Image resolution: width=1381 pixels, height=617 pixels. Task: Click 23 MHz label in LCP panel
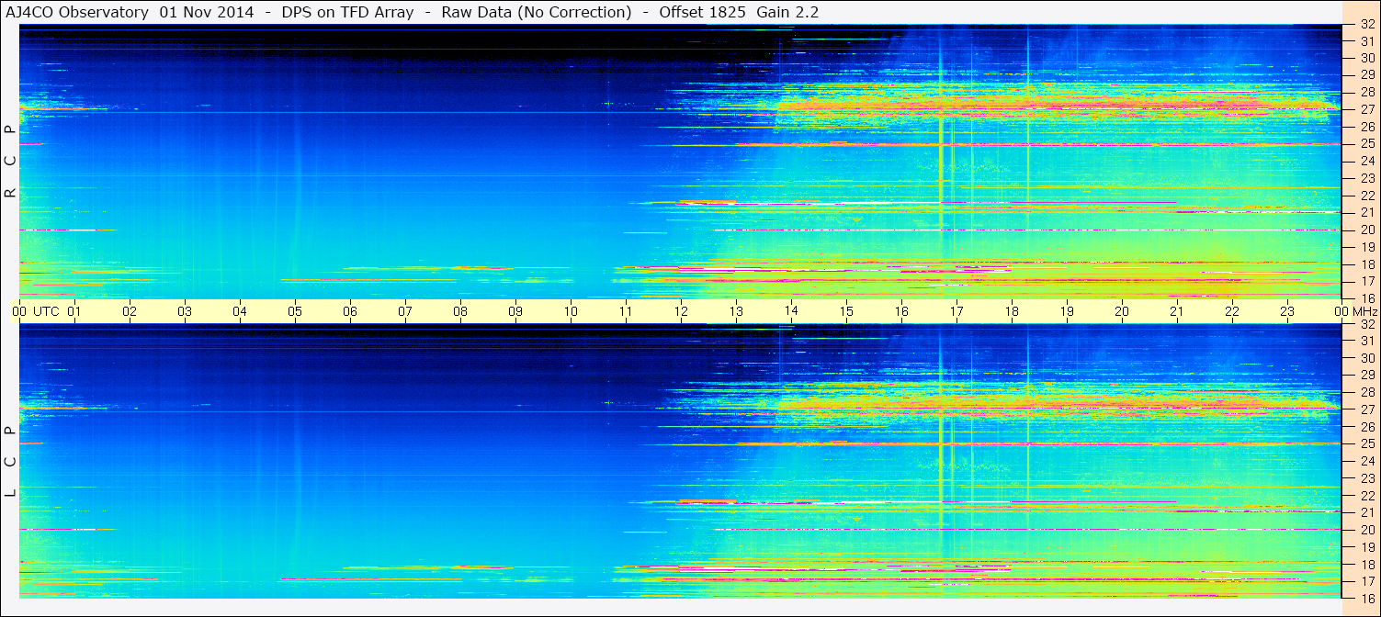pos(1366,478)
